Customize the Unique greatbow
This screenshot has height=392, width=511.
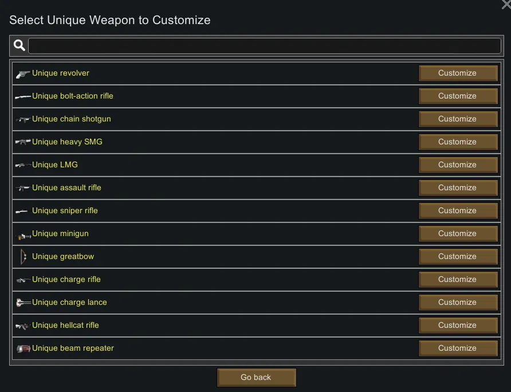click(x=457, y=257)
